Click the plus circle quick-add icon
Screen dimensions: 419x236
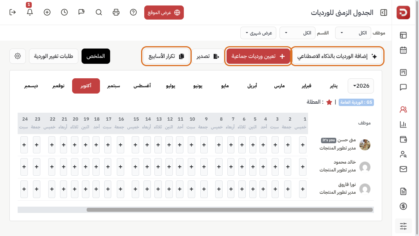pos(47,12)
